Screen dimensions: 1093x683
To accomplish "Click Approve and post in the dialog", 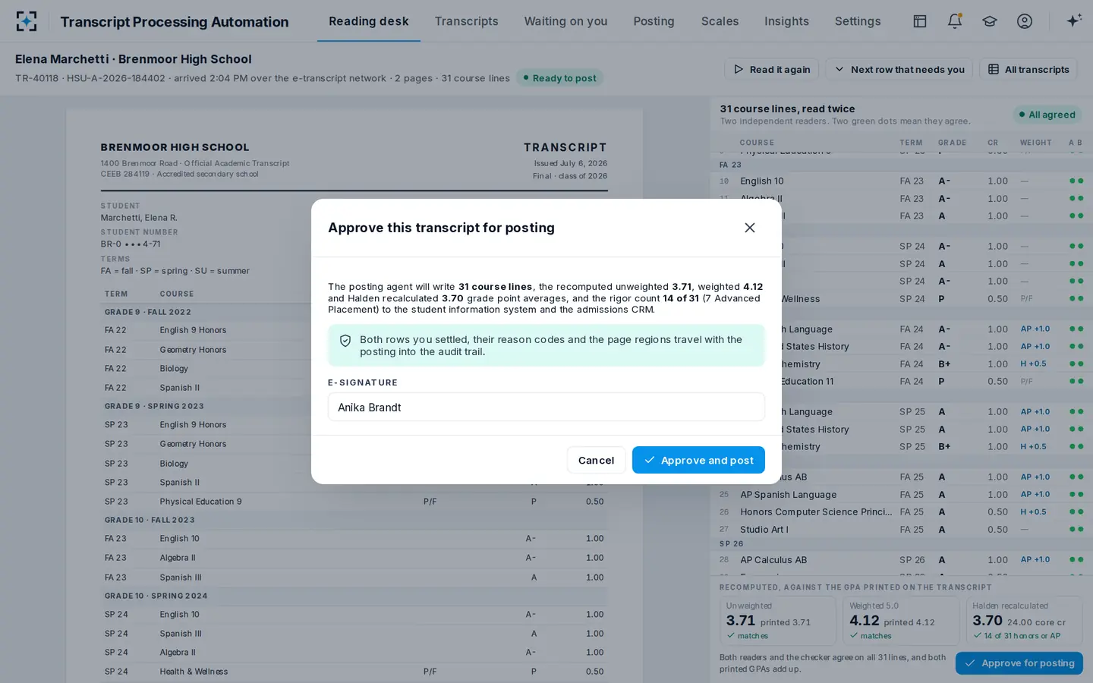I will click(x=698, y=460).
